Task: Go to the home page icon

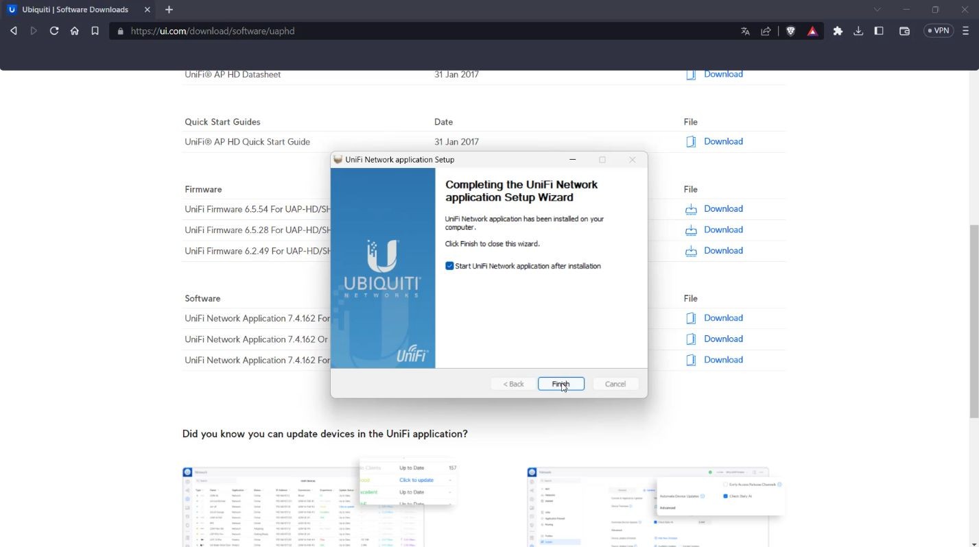Action: point(75,31)
